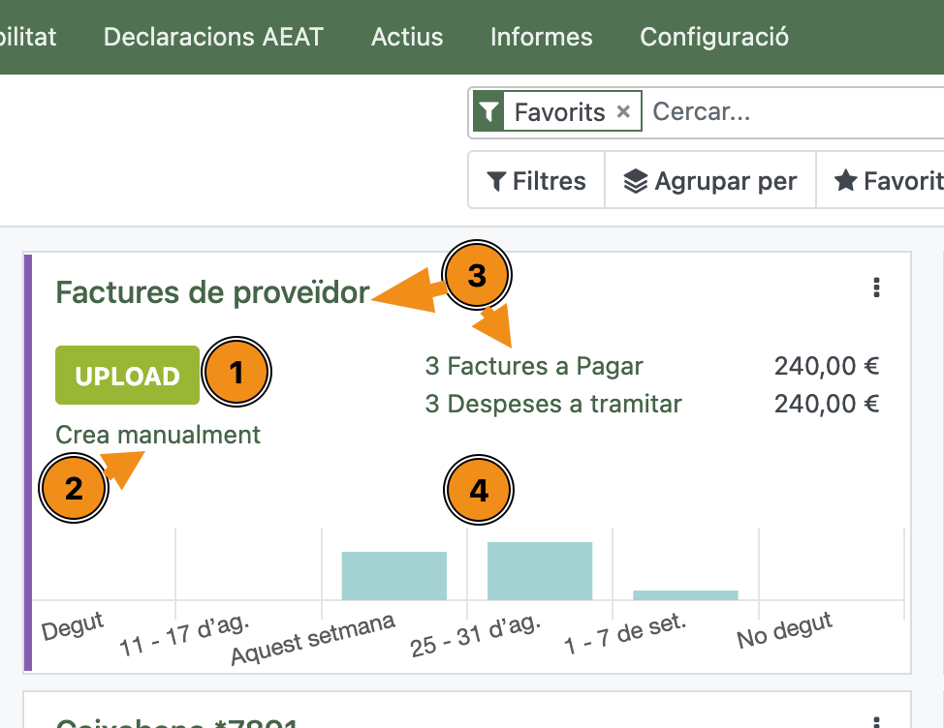Click the orange numbered marker 1
Viewport: 944px width, 728px height.
(x=236, y=372)
